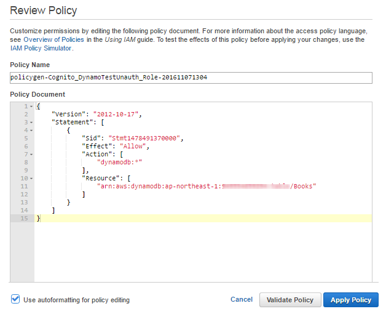Click line number 15 in the gutter
Image resolution: width=386 pixels, height=314 pixels.
tap(24, 219)
